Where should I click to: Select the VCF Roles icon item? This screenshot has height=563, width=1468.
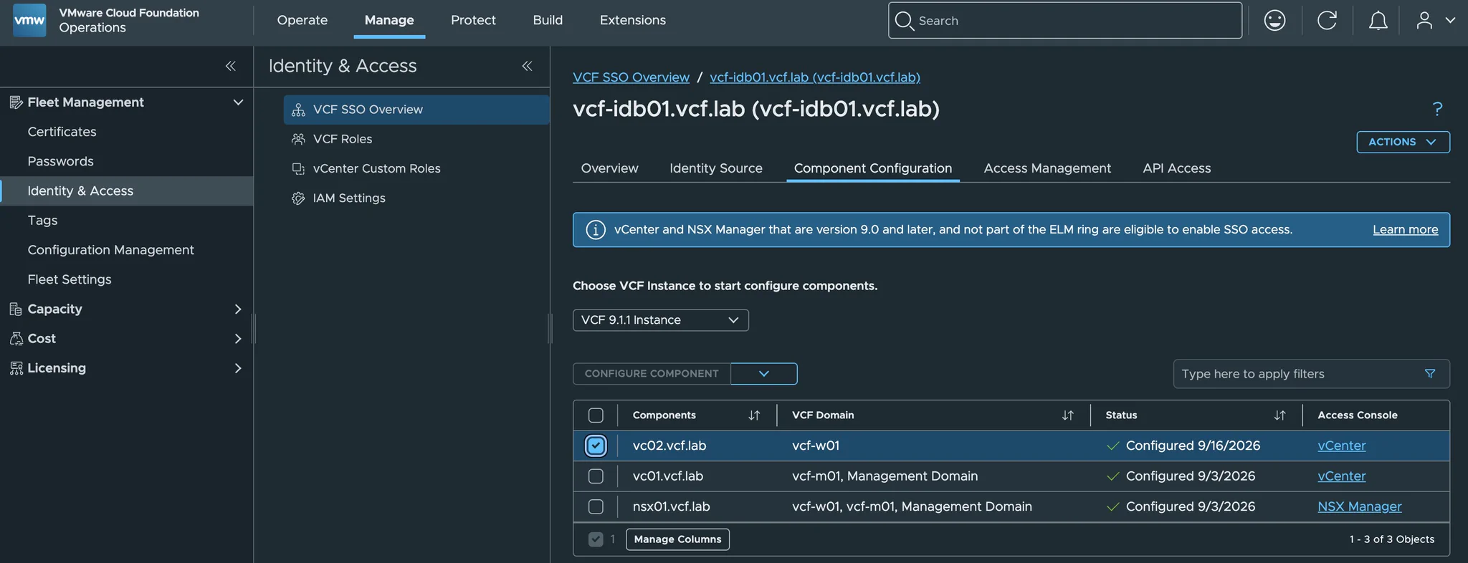pos(298,139)
